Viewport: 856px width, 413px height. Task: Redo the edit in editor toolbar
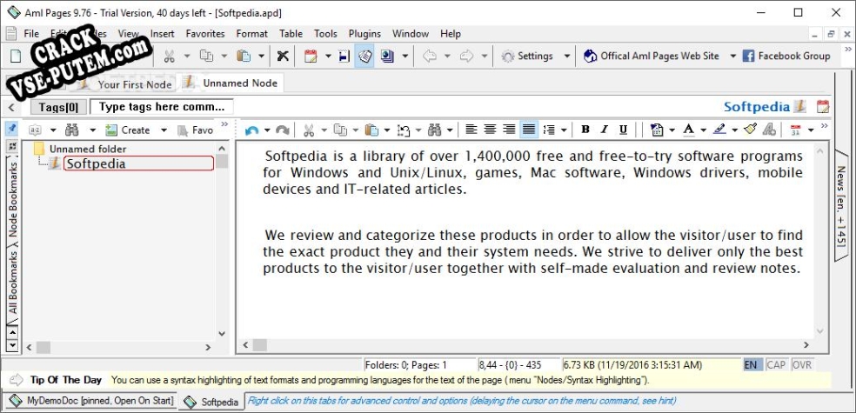tap(282, 130)
